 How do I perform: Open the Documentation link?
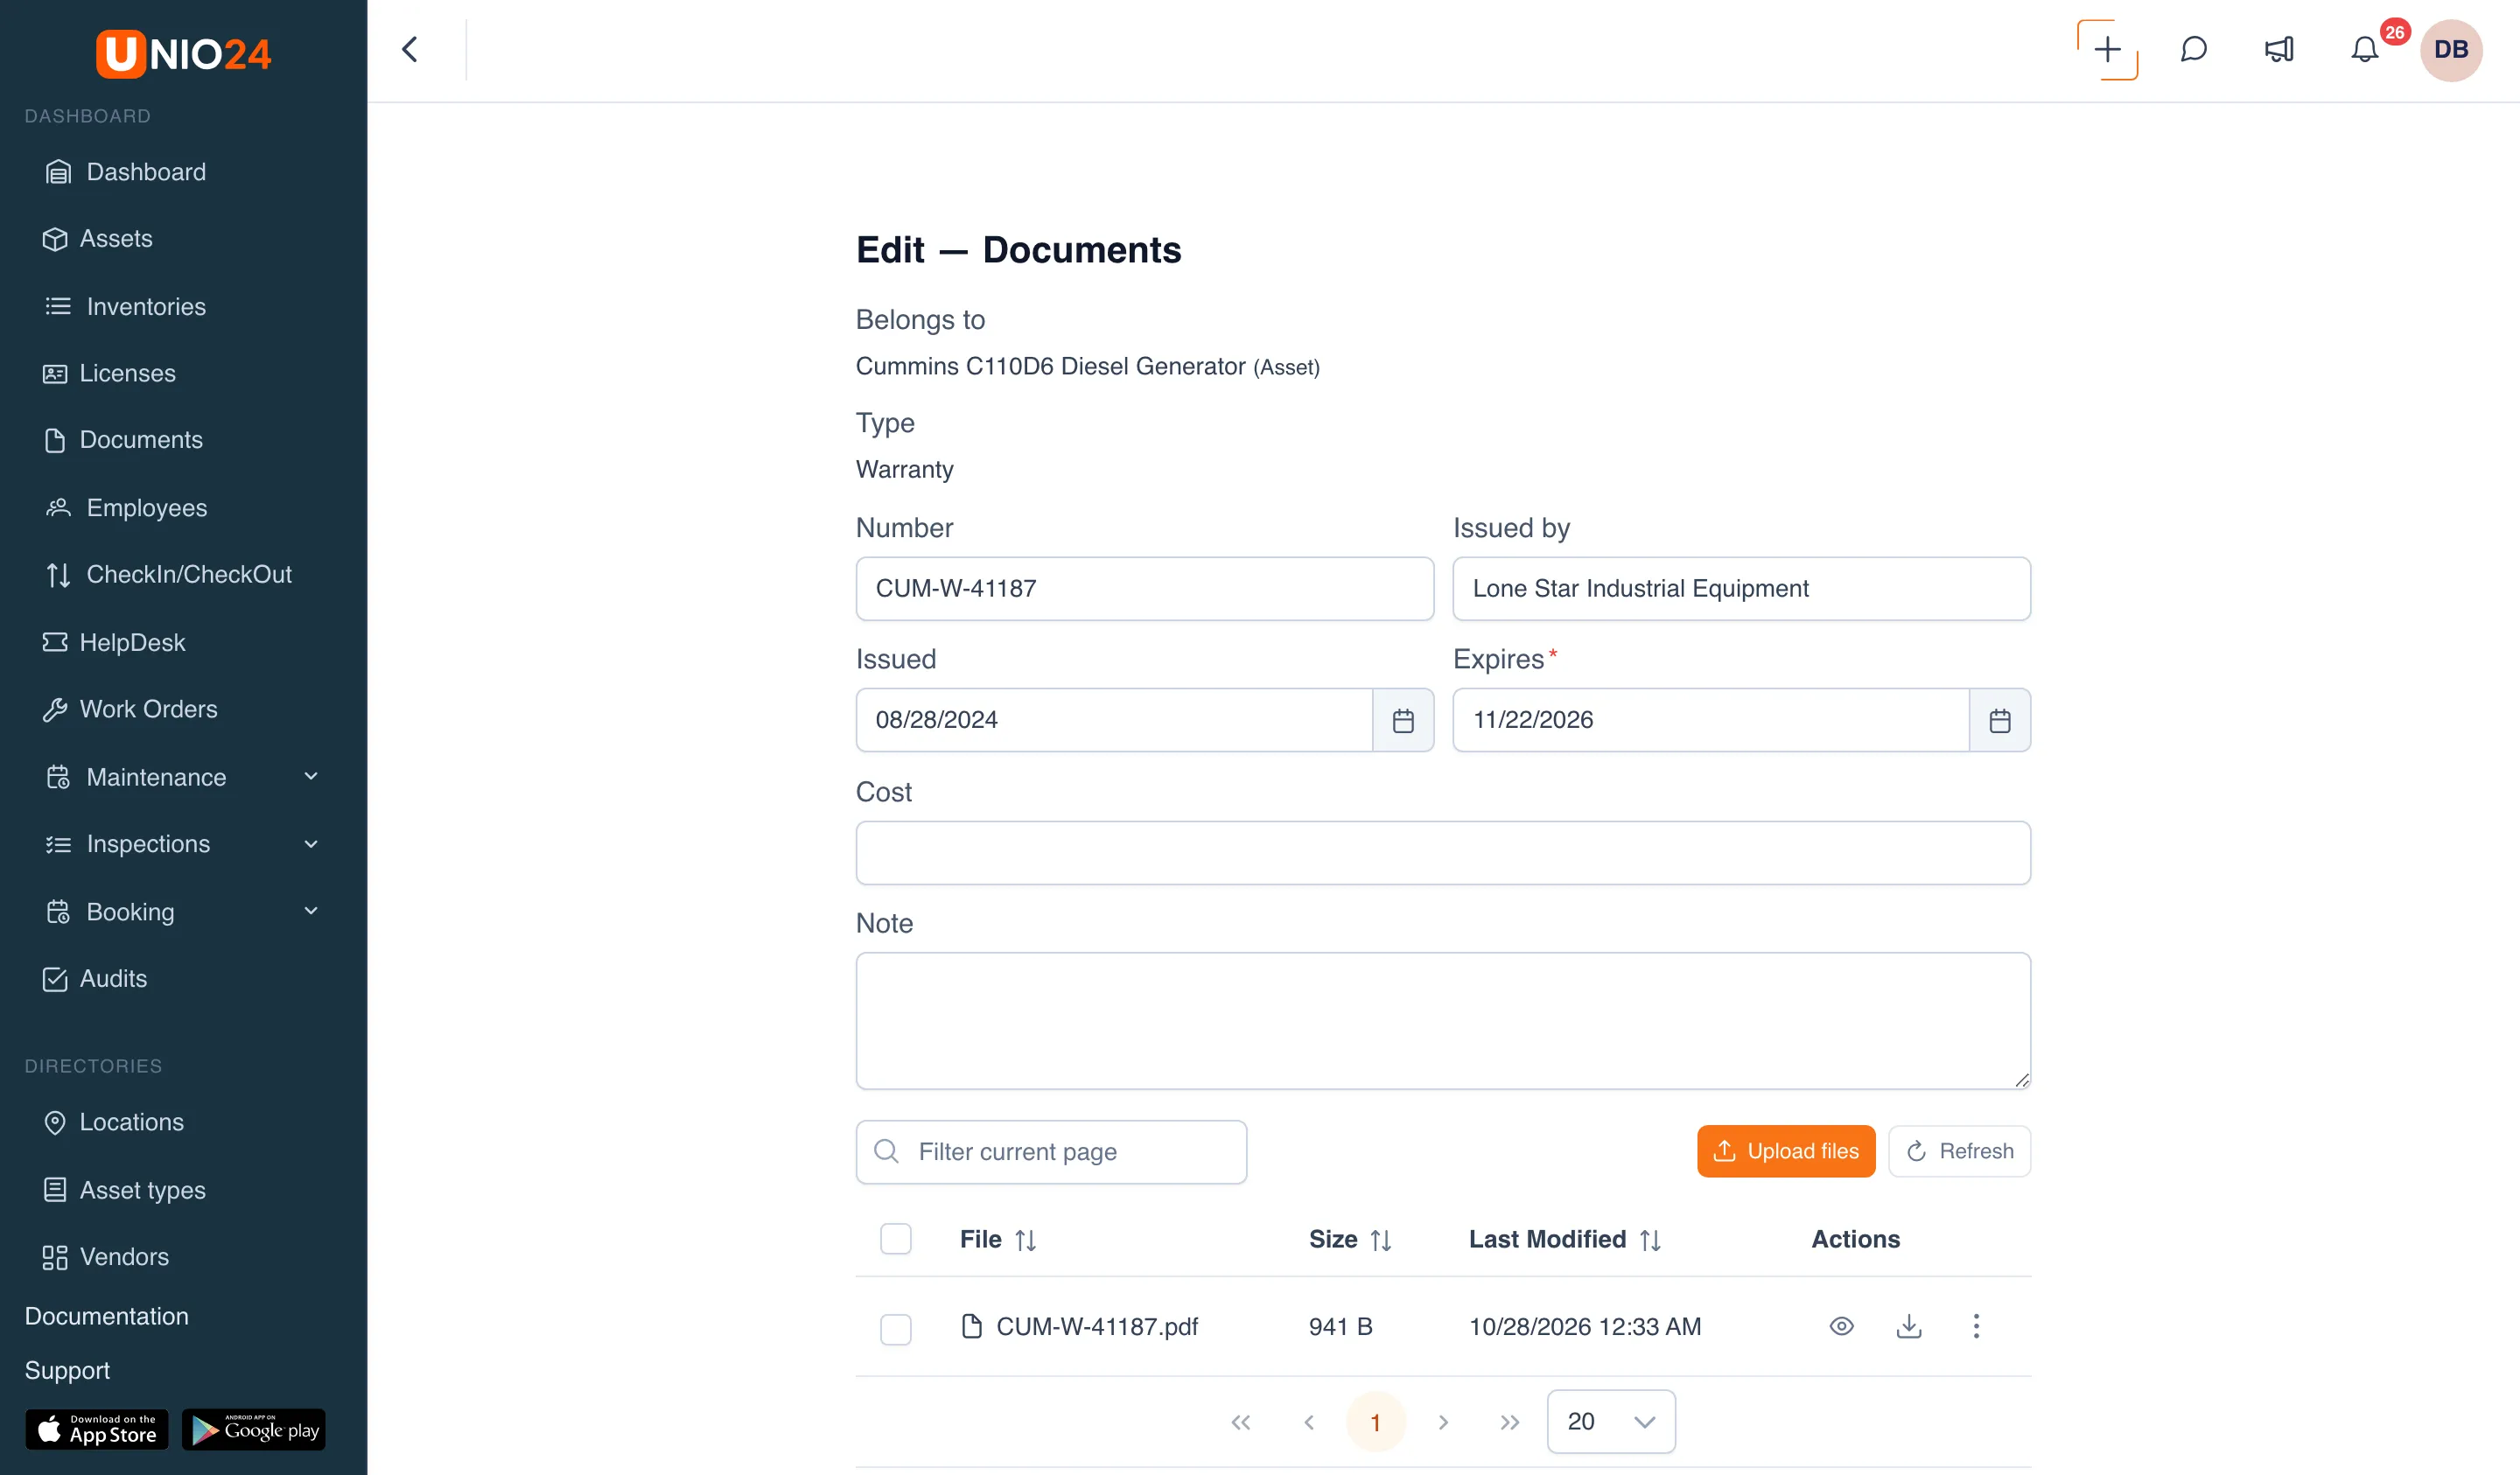pyautogui.click(x=106, y=1316)
